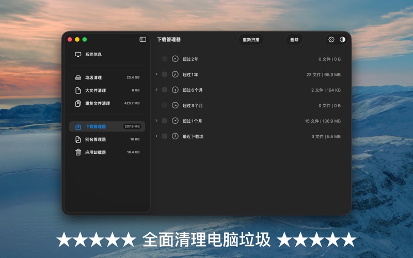This screenshot has height=258, width=413.
Task: Check the 最近下载项 checkbox
Action: pyautogui.click(x=165, y=136)
